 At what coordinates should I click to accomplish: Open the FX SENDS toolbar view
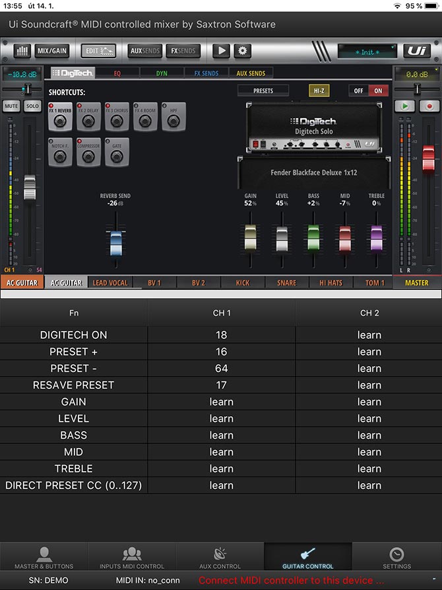[183, 51]
